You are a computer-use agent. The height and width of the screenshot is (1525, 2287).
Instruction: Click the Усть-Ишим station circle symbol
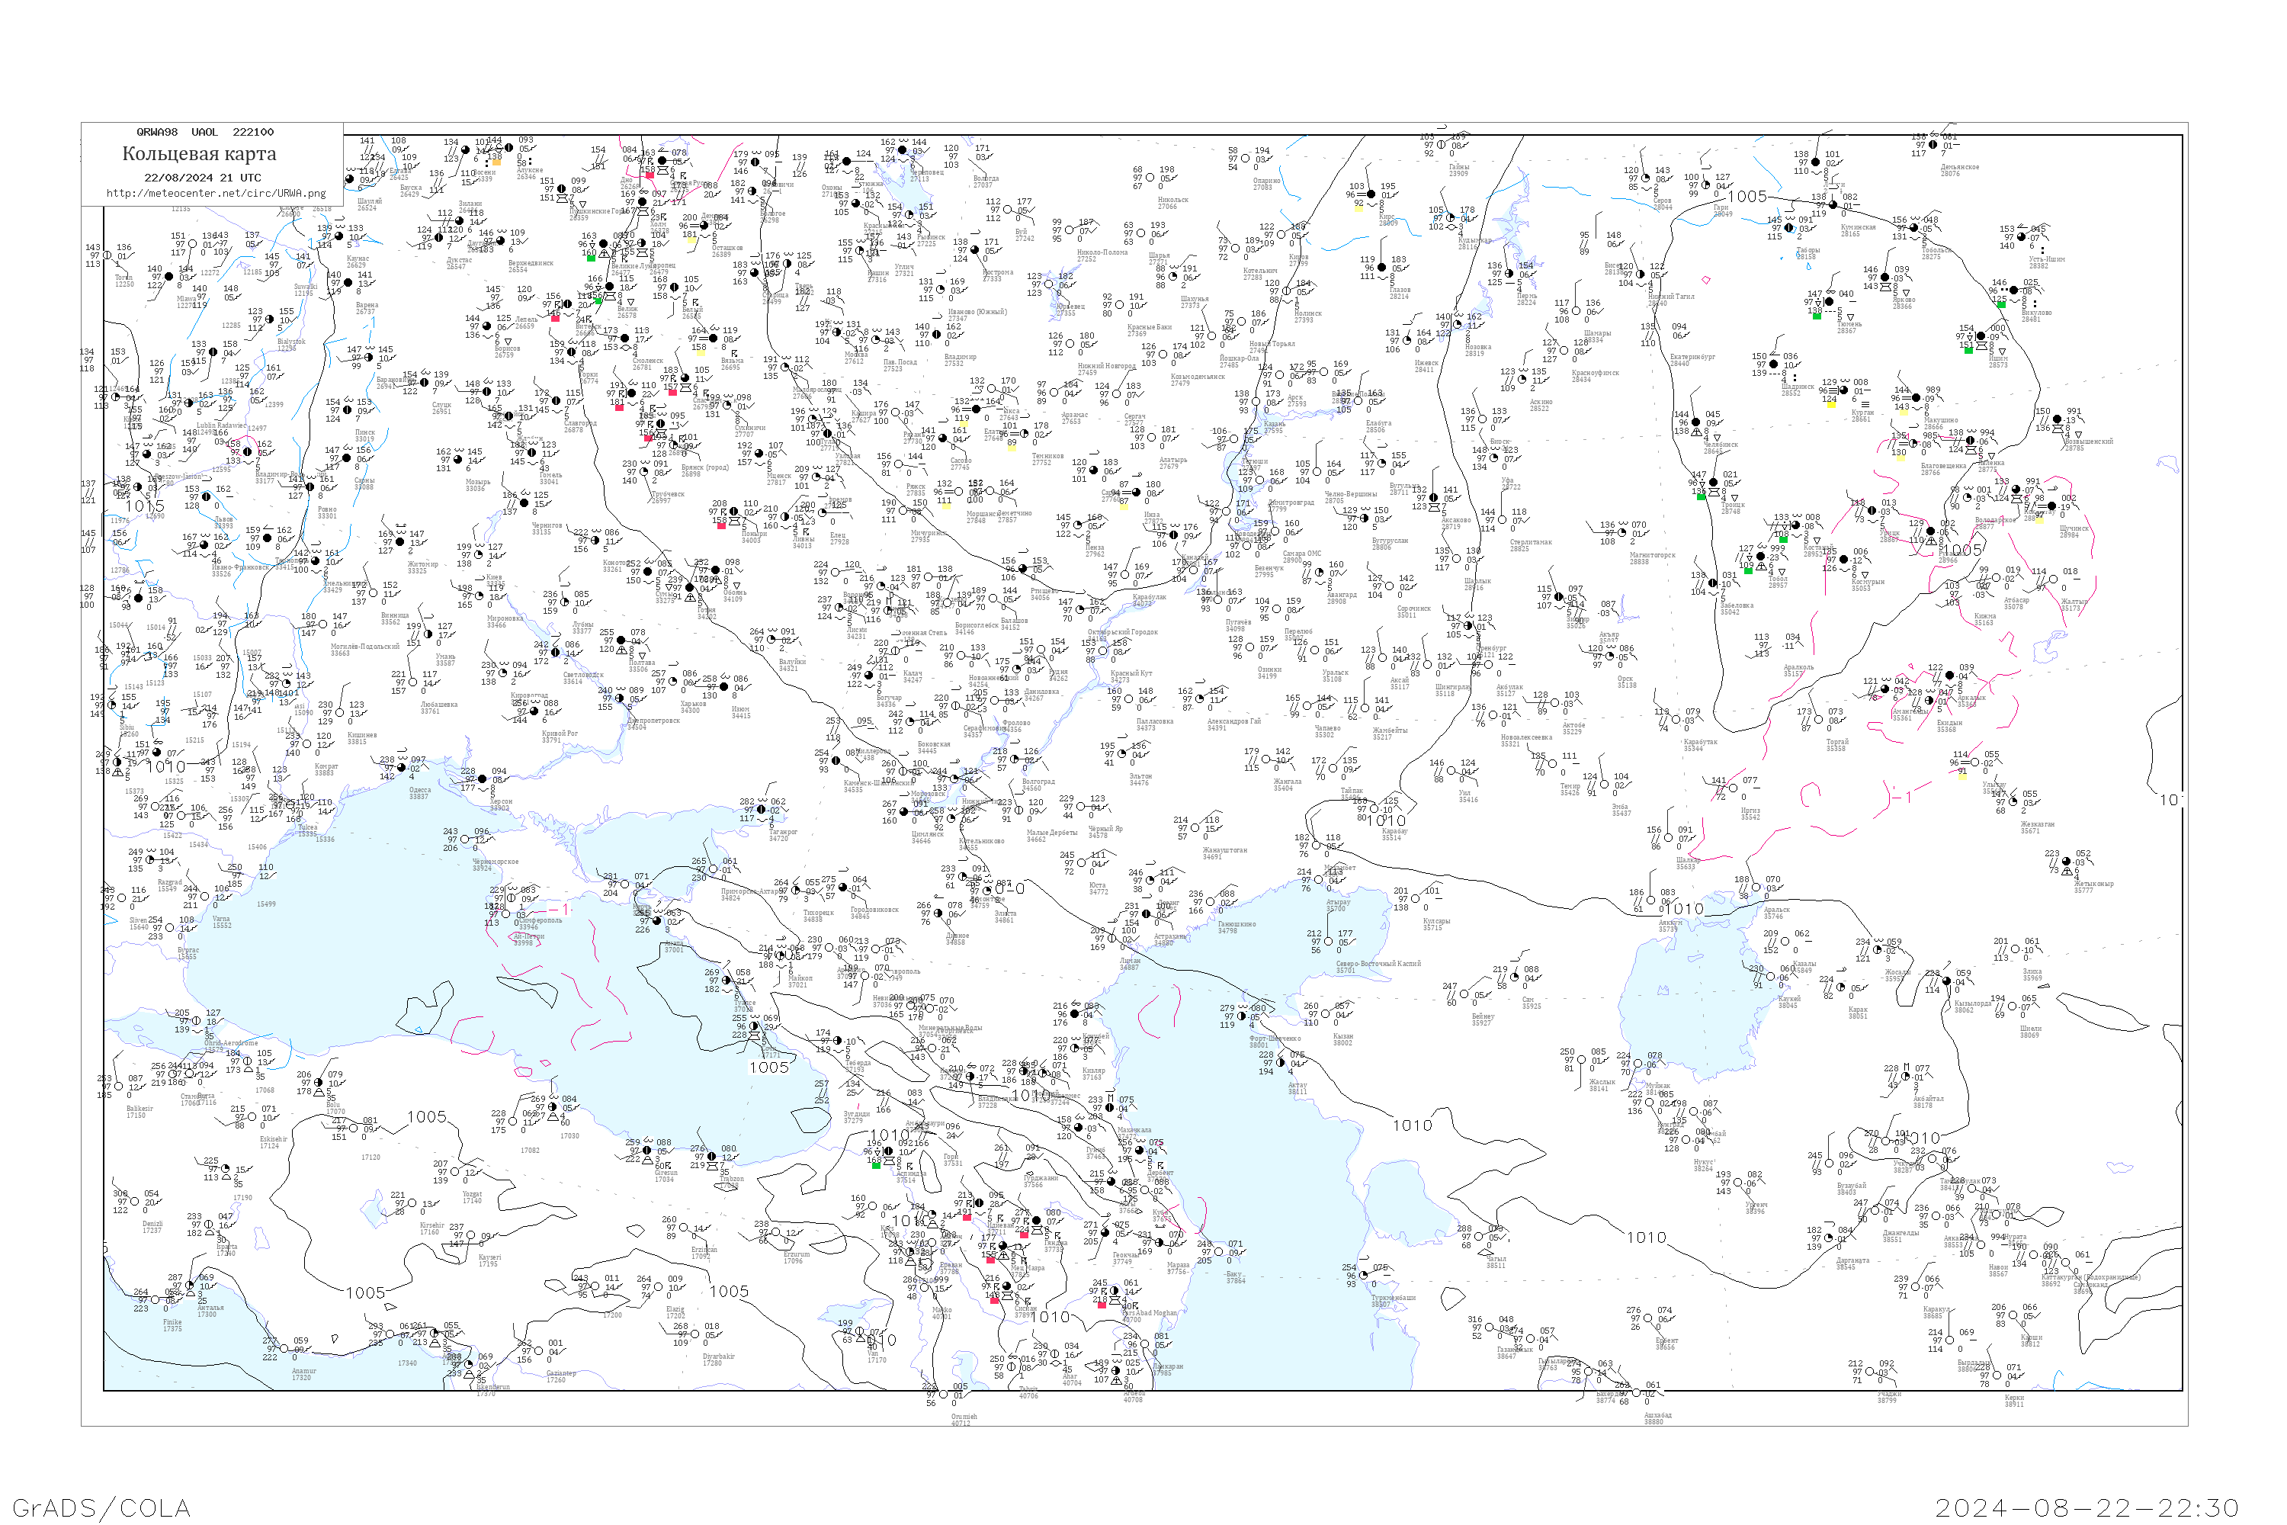[2021, 237]
